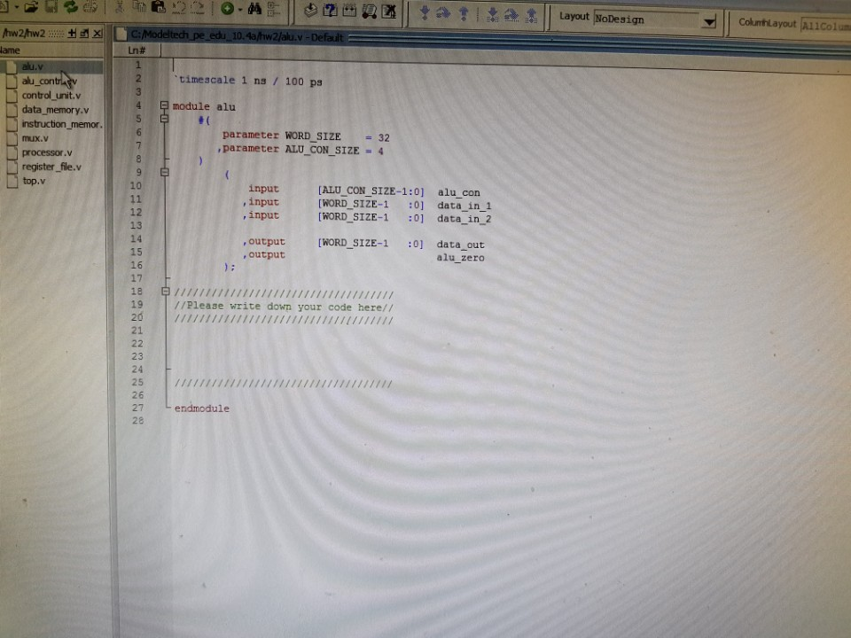The height and width of the screenshot is (638, 851).
Task: Select processor.v in the project list
Action: coord(47,152)
